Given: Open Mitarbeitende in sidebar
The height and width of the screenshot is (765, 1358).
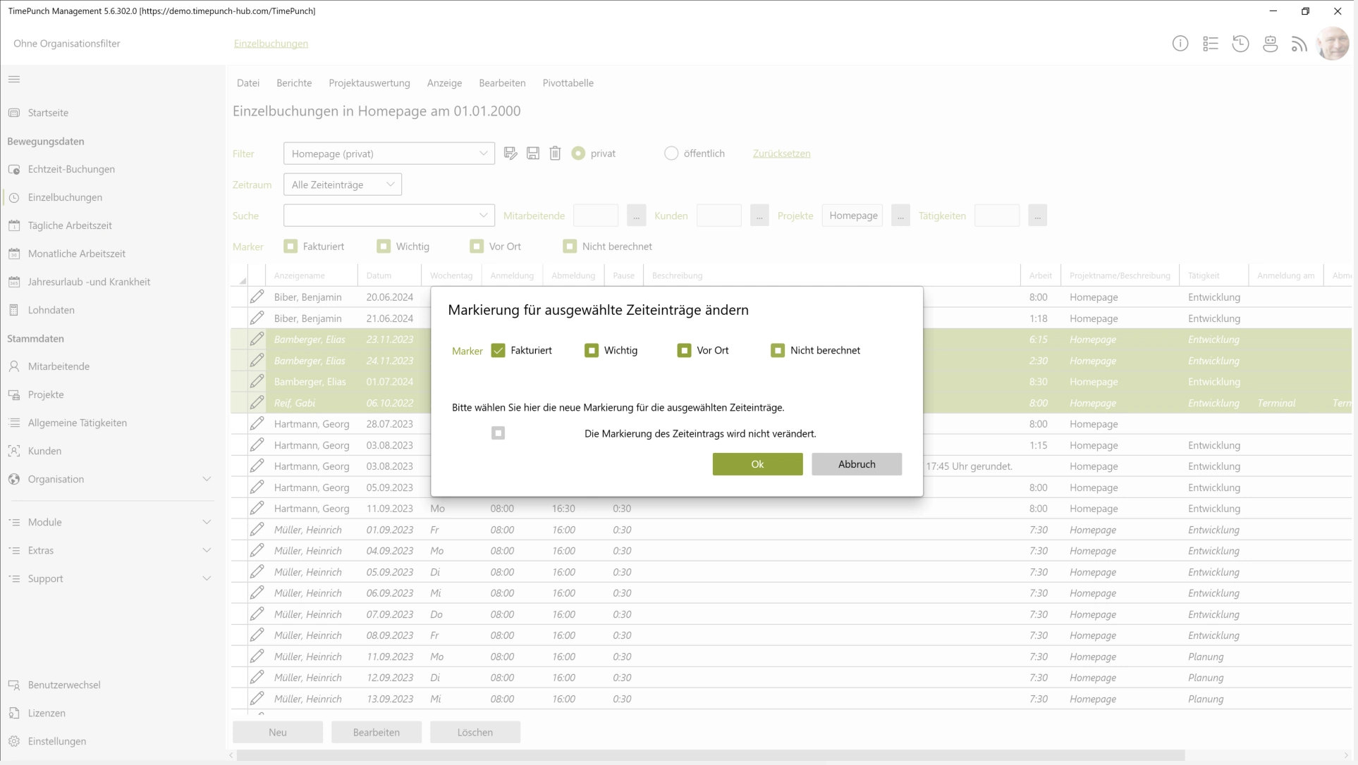Looking at the screenshot, I should pyautogui.click(x=59, y=366).
